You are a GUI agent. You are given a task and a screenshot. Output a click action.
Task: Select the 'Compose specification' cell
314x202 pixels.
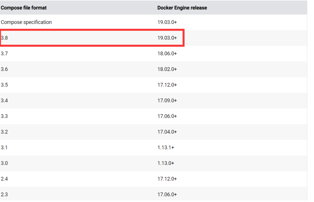coord(26,22)
